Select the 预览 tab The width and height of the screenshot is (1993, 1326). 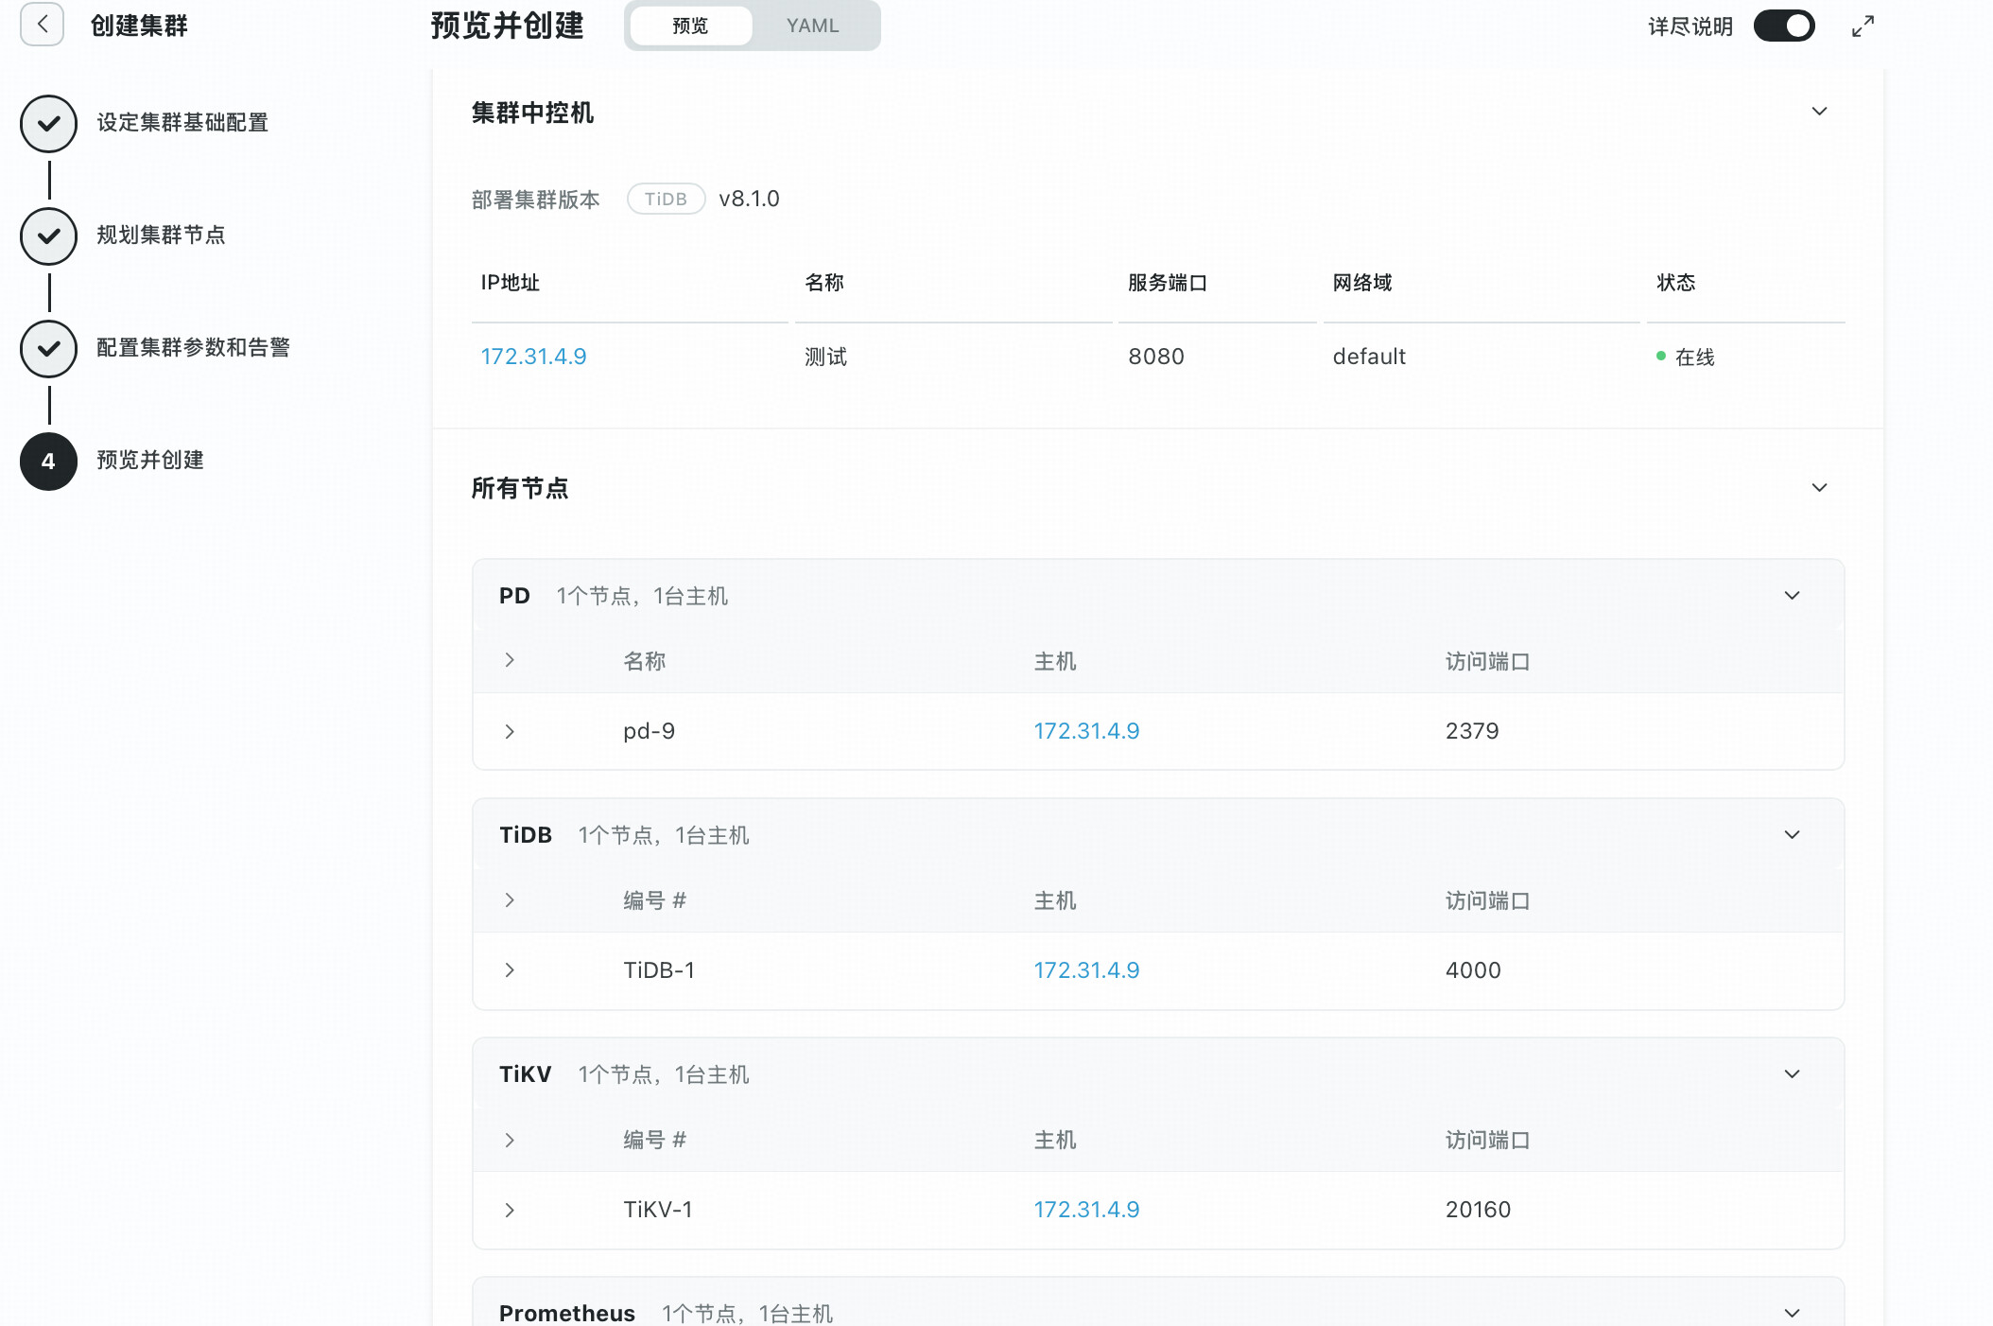pyautogui.click(x=690, y=26)
